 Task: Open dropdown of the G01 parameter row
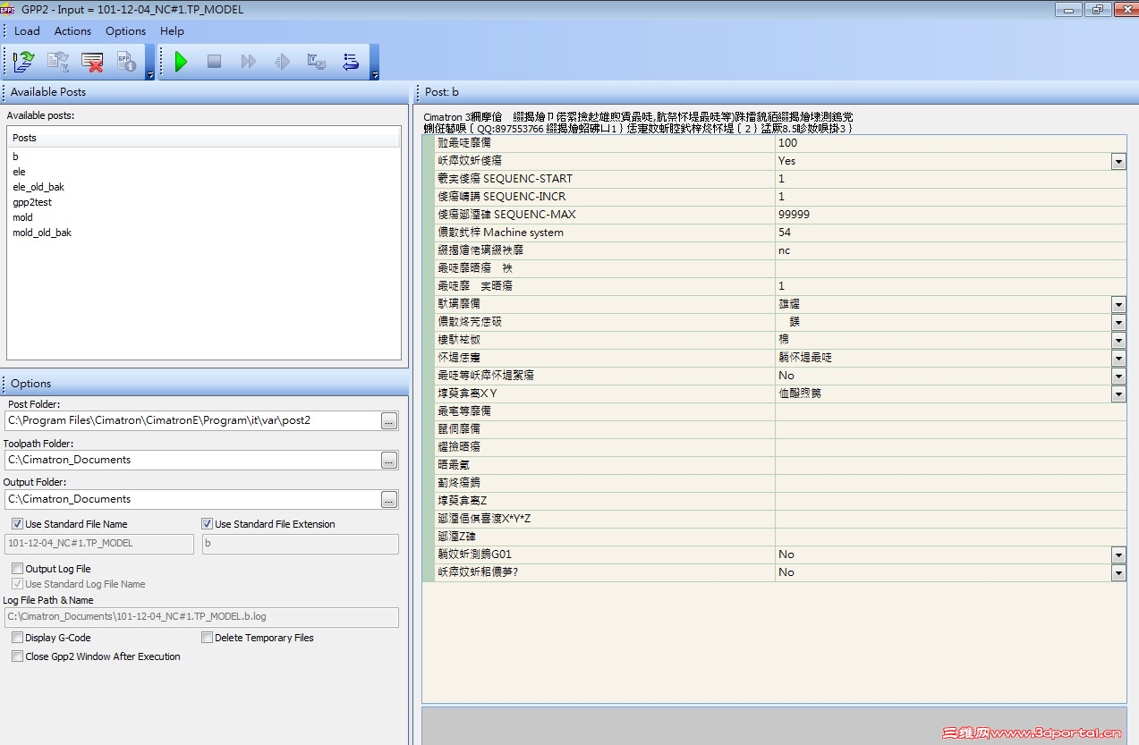pos(1118,555)
